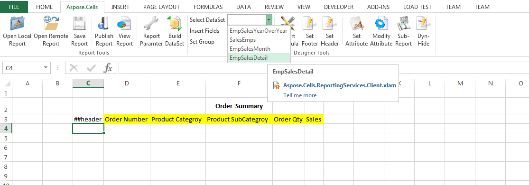Select column M header
The image size is (529, 185).
[460, 83]
